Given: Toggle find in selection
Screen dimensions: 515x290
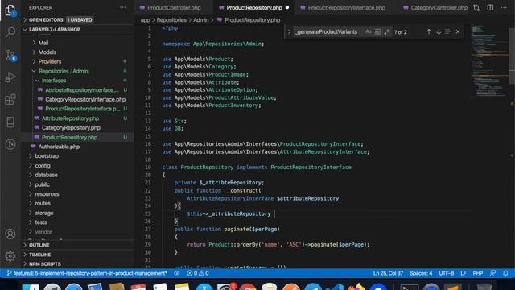Looking at the screenshot, I should (447, 32).
